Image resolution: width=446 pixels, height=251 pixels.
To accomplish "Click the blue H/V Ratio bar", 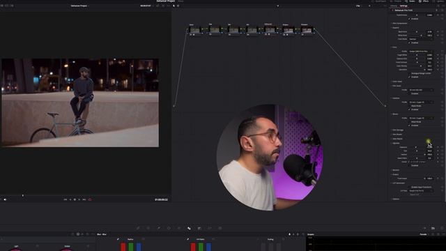I will pyautogui.click(x=208, y=247).
